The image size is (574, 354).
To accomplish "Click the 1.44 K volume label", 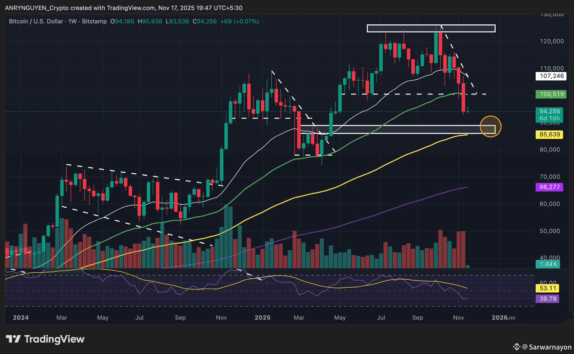I will pyautogui.click(x=548, y=264).
